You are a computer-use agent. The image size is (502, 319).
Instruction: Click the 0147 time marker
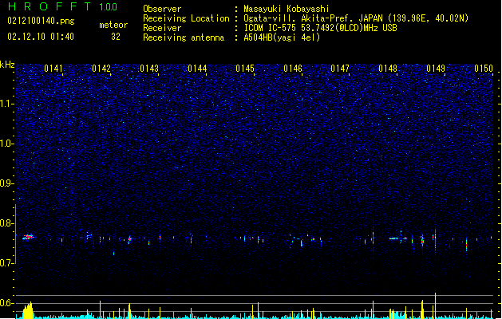coord(340,69)
